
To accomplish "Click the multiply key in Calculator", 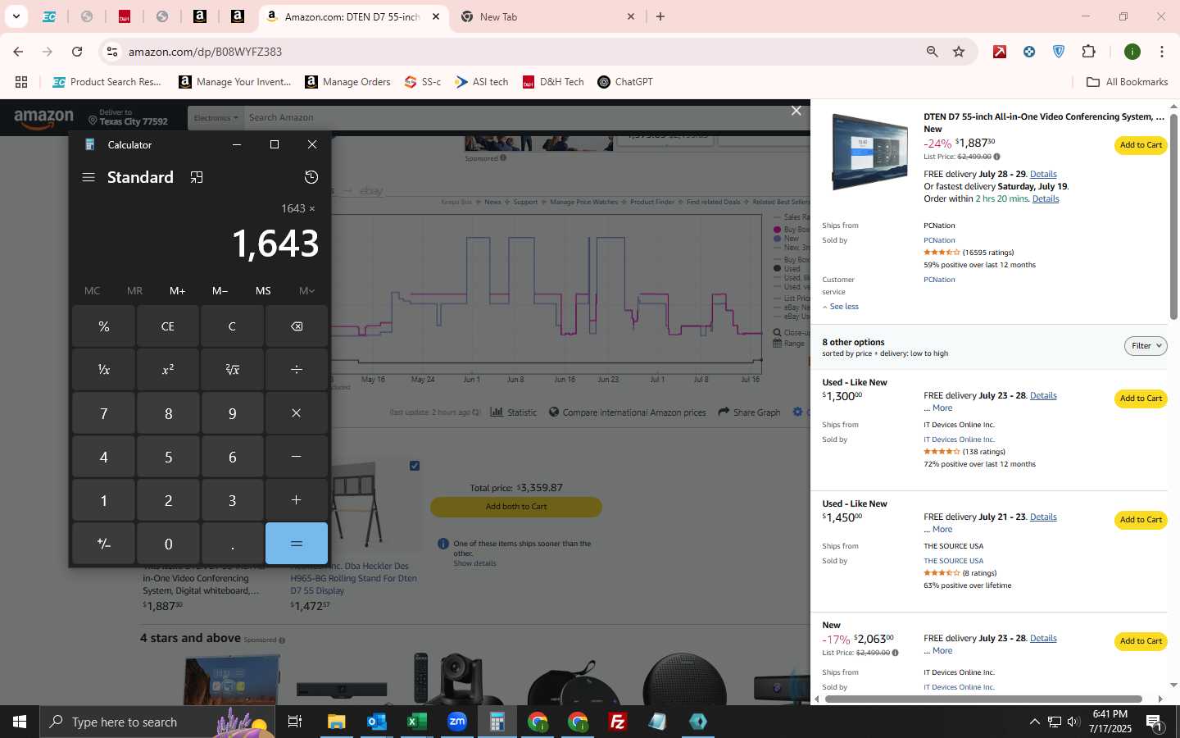I will pyautogui.click(x=297, y=413).
